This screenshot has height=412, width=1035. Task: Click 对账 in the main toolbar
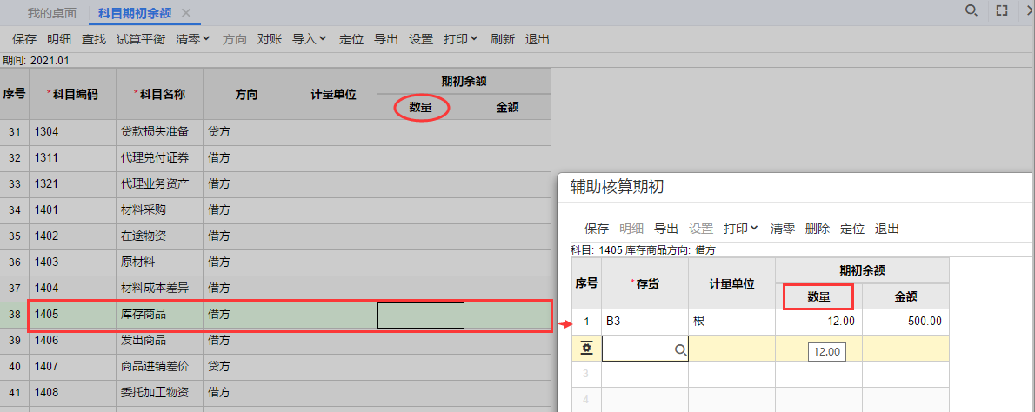coord(270,39)
